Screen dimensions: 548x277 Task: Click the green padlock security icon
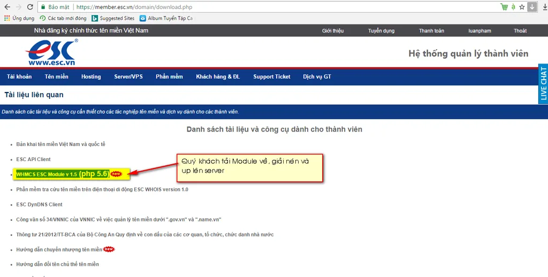(43, 7)
